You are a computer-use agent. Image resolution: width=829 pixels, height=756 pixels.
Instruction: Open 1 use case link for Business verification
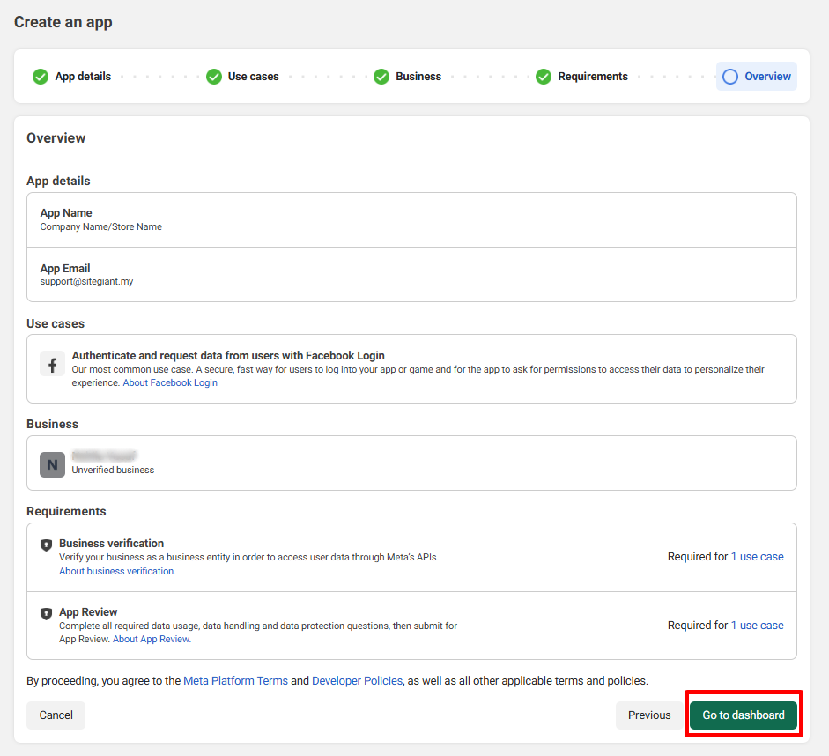[x=757, y=557]
